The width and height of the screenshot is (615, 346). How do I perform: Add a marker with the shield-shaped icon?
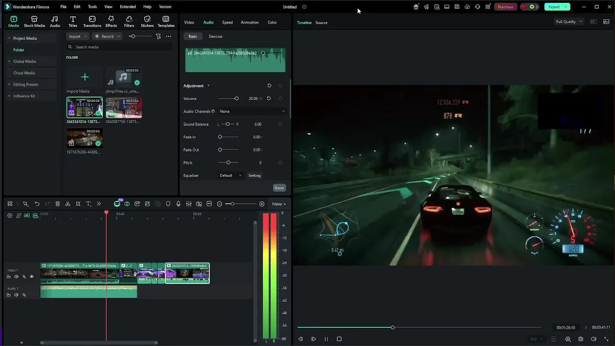(168, 204)
